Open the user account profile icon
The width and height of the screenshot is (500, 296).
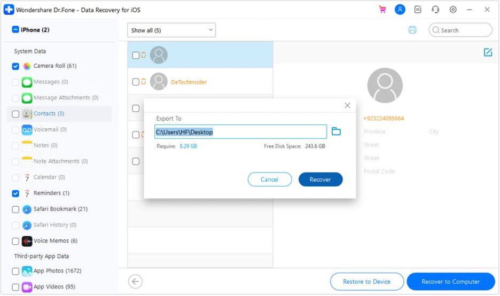click(400, 10)
